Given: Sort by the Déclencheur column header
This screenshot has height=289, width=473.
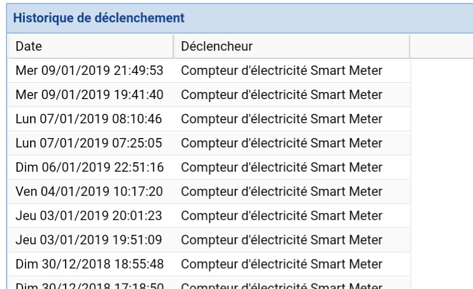Looking at the screenshot, I should coord(292,46).
